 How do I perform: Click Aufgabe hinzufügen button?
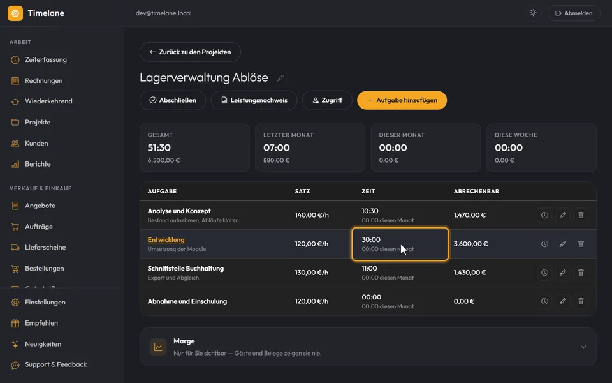[402, 100]
